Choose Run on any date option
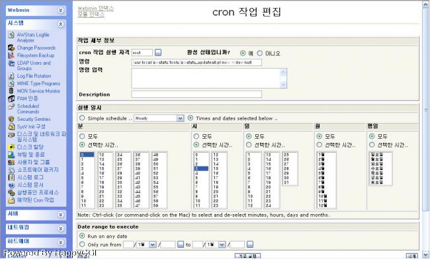This screenshot has width=430, height=259. click(x=82, y=236)
